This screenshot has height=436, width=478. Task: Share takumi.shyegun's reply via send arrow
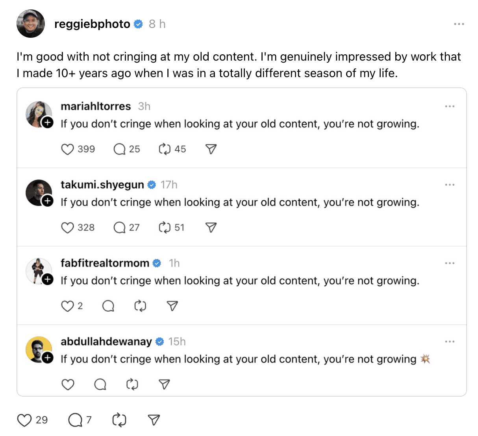point(211,227)
